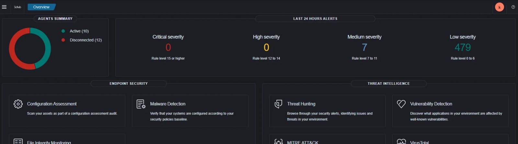Click the Threat Hunting shield icon
518x144 pixels.
click(x=278, y=104)
